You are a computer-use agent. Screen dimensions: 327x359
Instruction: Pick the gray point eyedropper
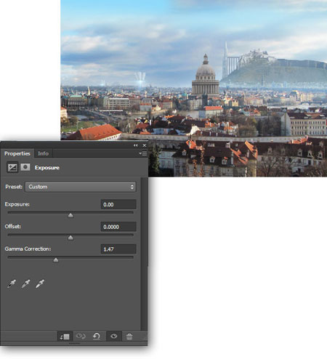click(x=25, y=283)
